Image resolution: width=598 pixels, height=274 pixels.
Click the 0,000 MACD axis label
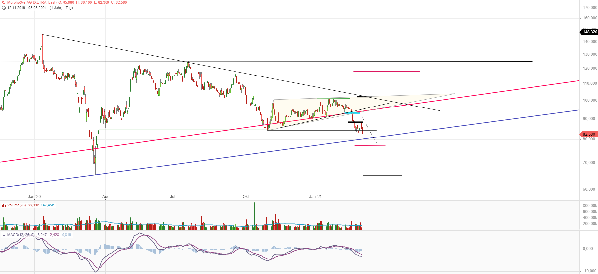tap(588, 249)
